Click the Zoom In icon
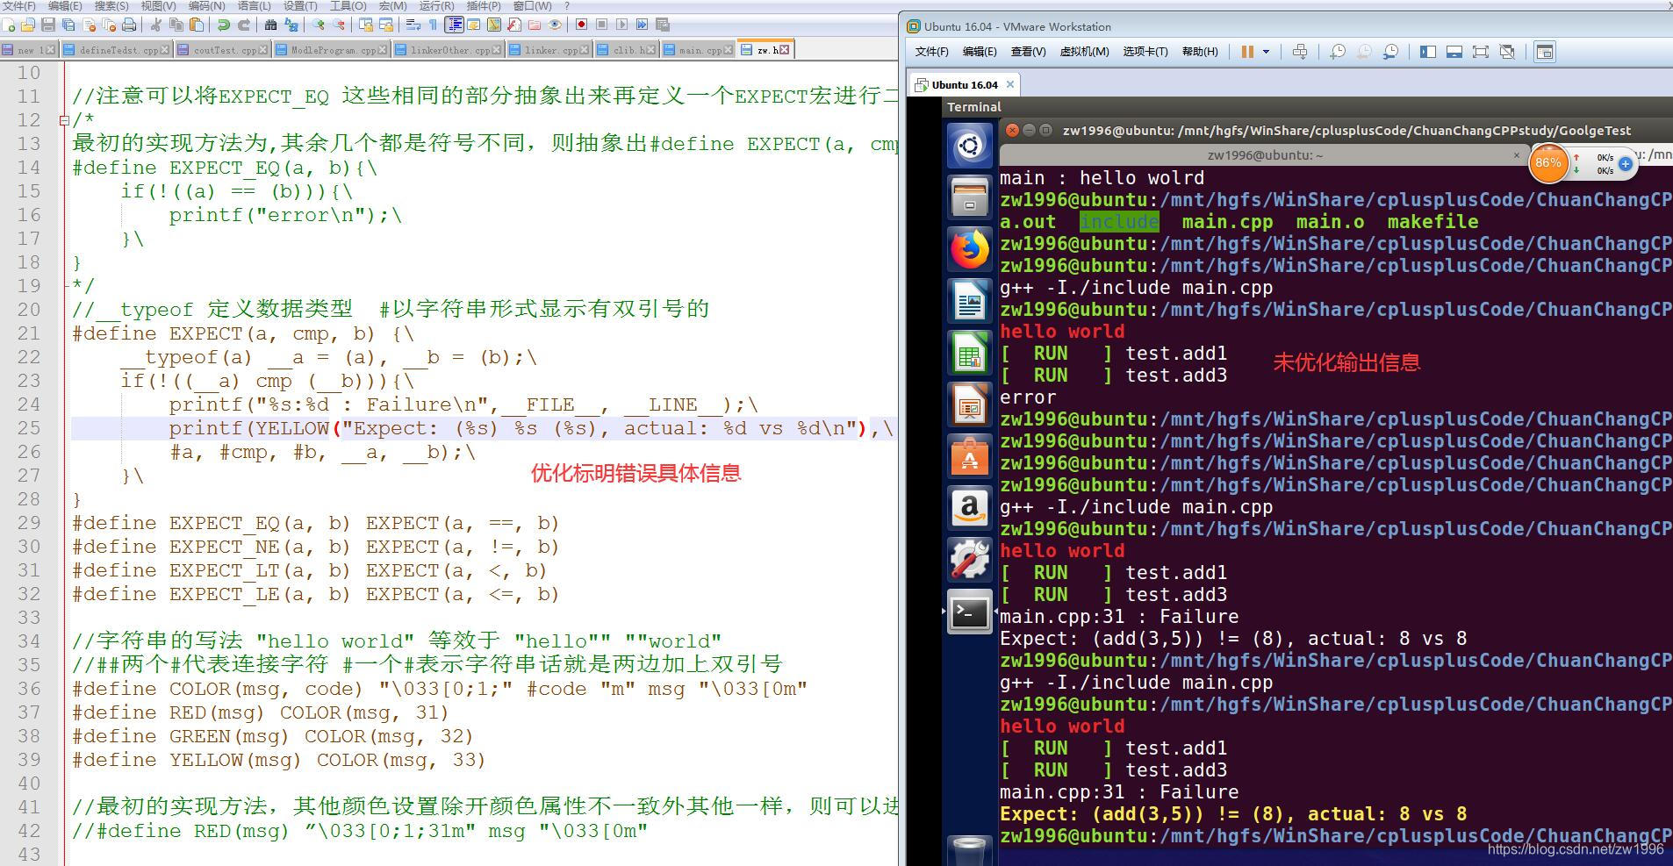Image resolution: width=1673 pixels, height=866 pixels. point(318,25)
